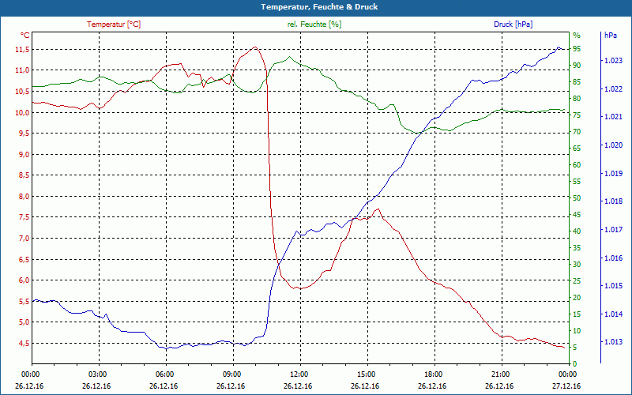632x395 pixels.
Task: Click the "8,0" tick on the temperature axis
Action: tap(24, 196)
